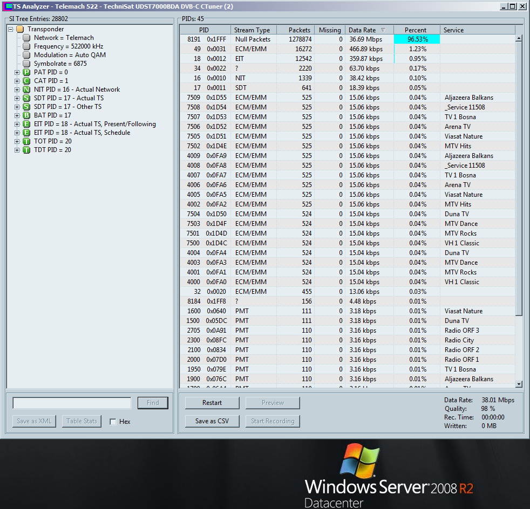Expand the EIT Present/Following node

(17, 124)
